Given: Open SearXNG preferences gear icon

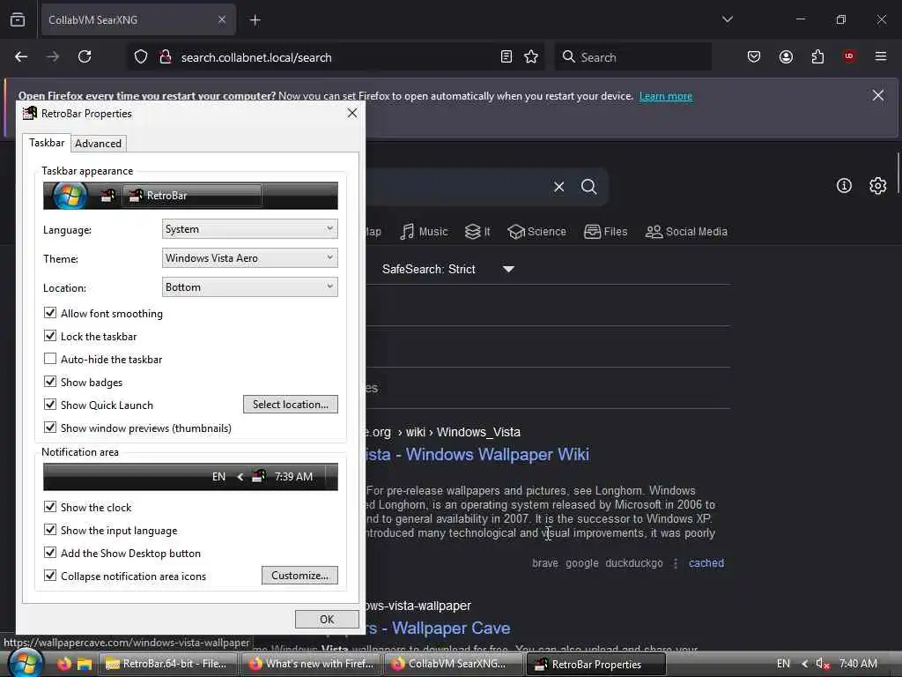Looking at the screenshot, I should (x=878, y=186).
